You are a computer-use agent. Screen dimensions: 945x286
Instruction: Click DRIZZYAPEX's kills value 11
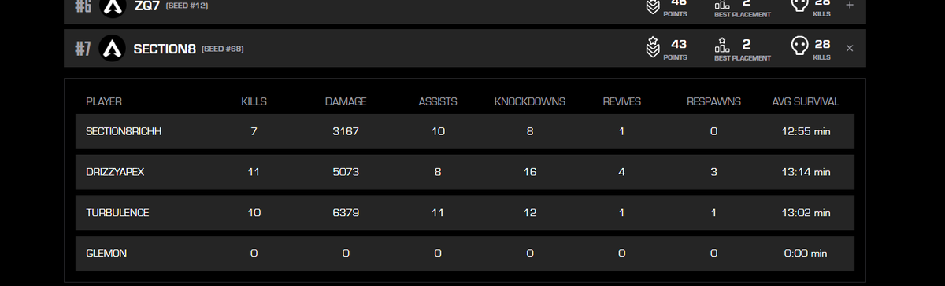pos(254,172)
